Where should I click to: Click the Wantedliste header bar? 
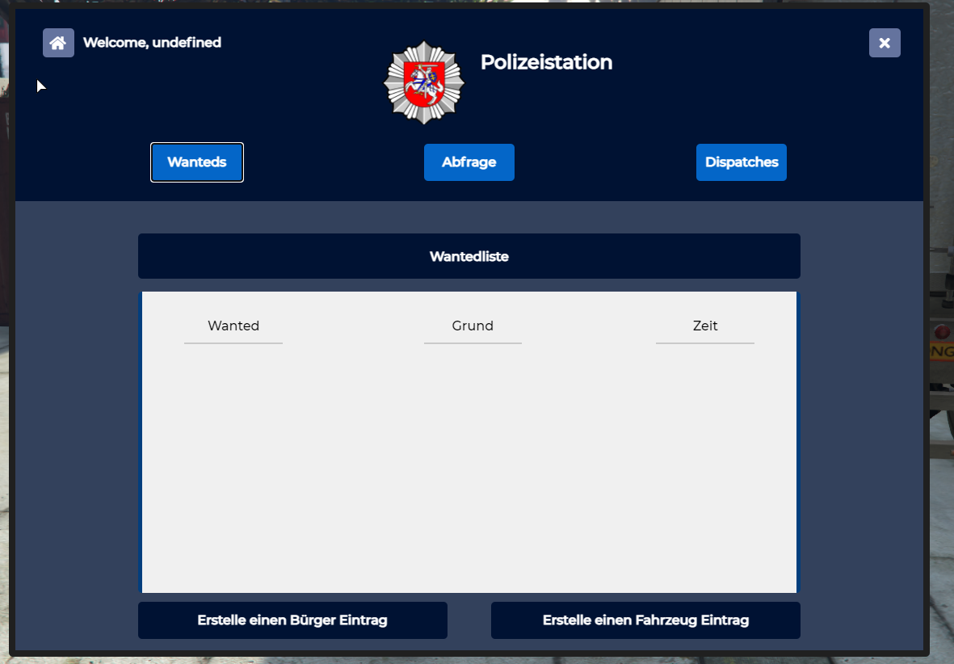click(469, 256)
